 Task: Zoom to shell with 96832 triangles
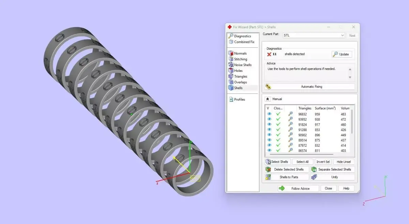click(x=290, y=114)
